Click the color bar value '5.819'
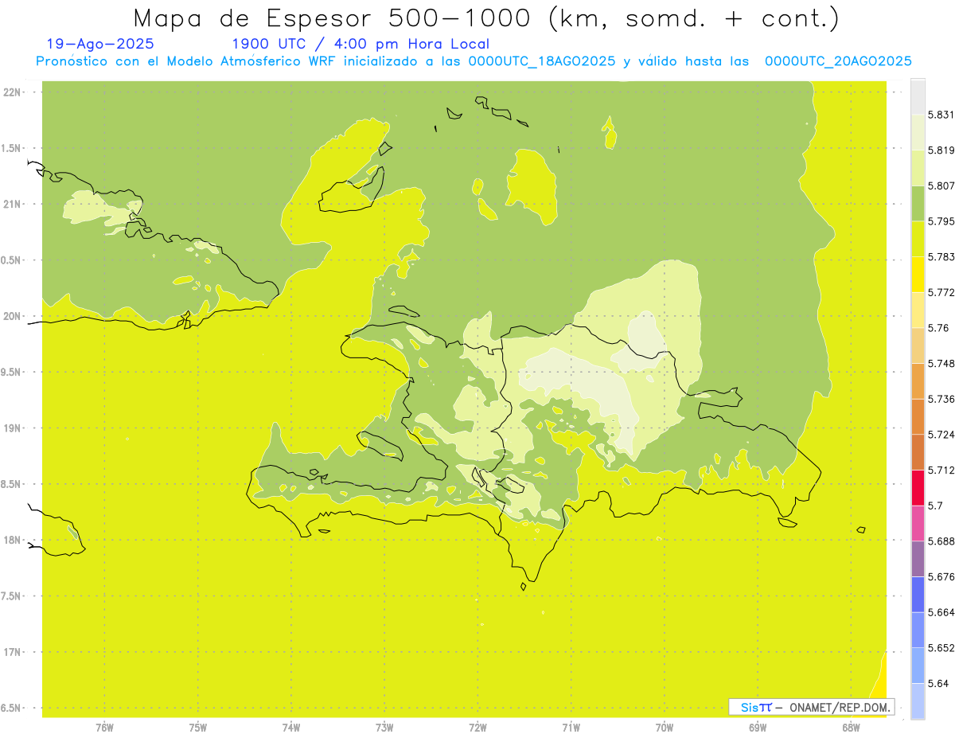The image size is (955, 738). click(941, 150)
